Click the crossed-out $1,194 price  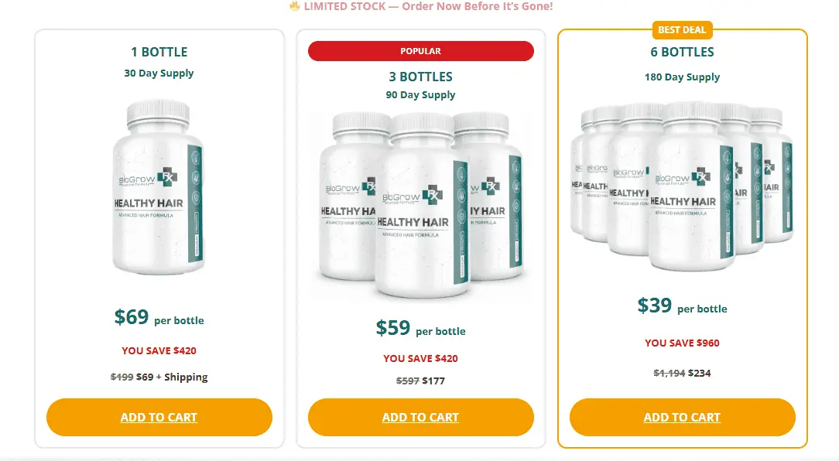667,372
